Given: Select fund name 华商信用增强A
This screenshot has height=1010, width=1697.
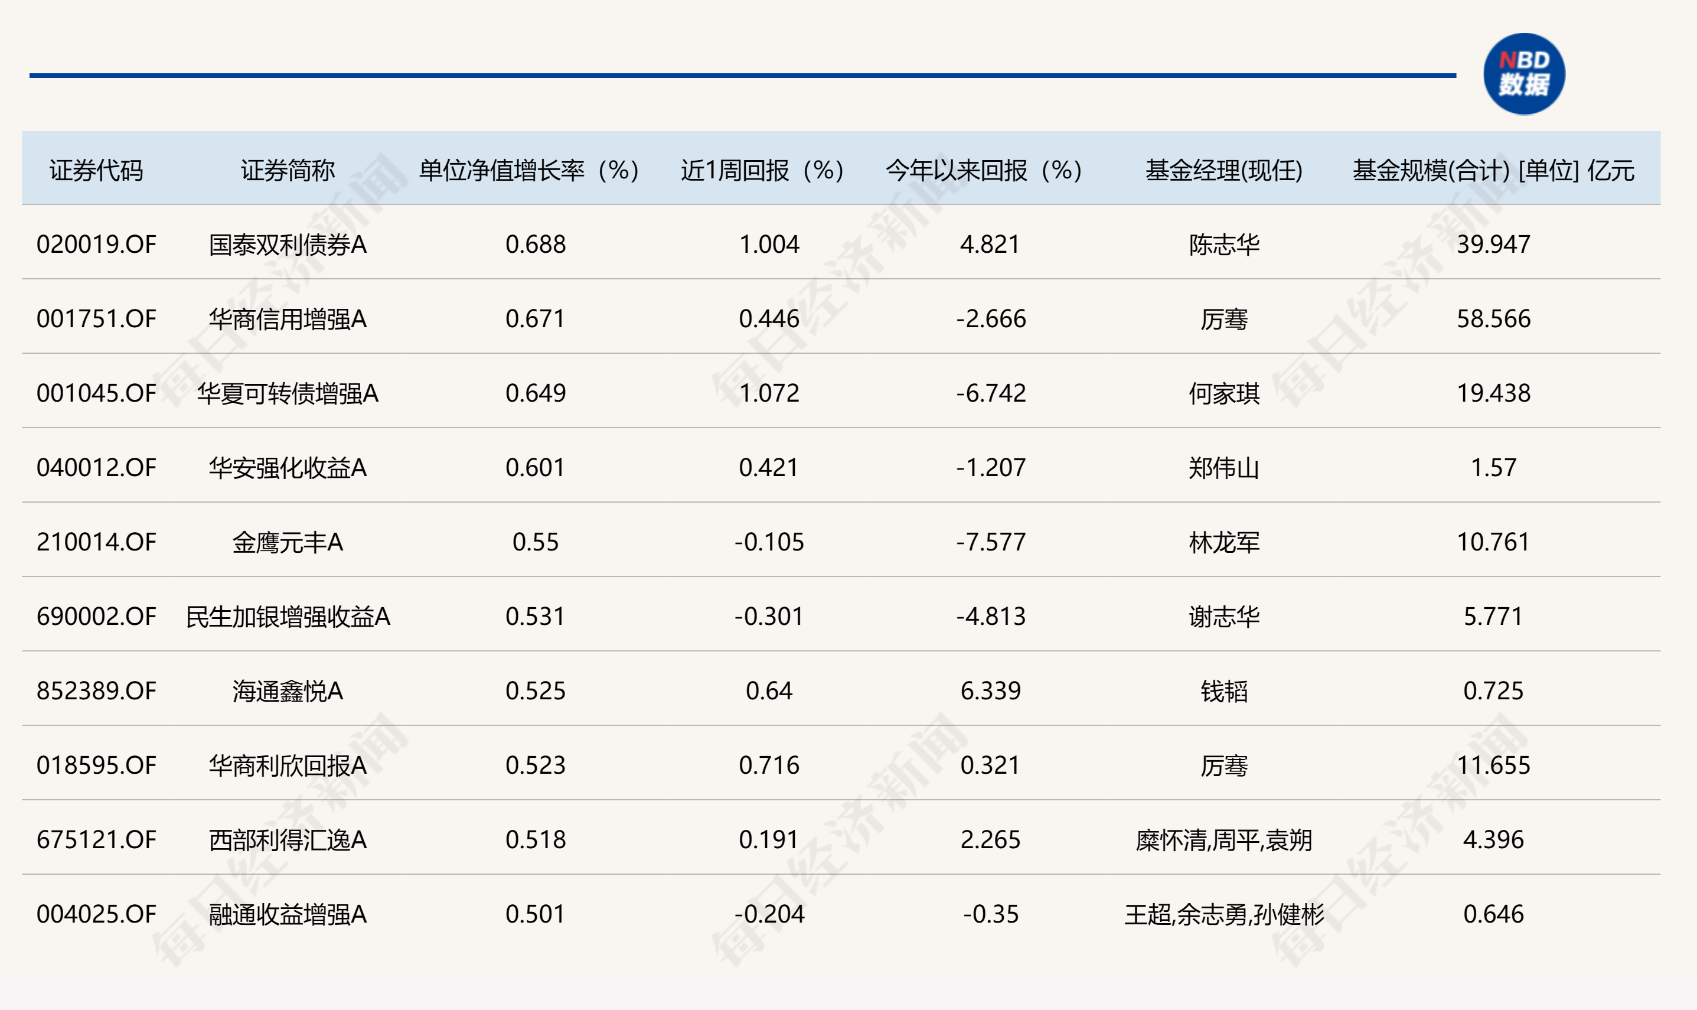Looking at the screenshot, I should pos(288,318).
